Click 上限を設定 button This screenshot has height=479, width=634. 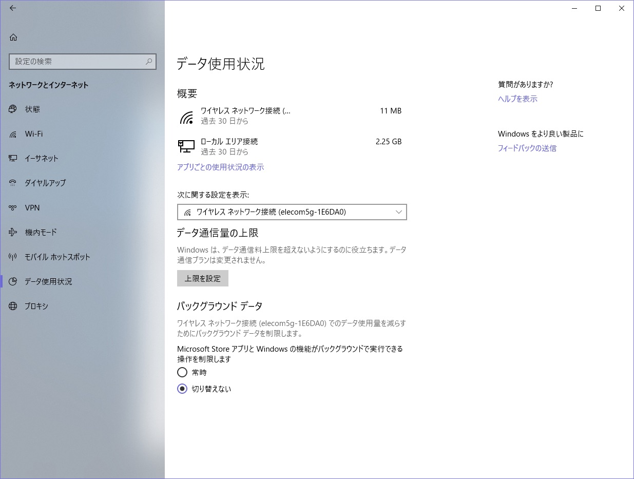[x=203, y=278]
